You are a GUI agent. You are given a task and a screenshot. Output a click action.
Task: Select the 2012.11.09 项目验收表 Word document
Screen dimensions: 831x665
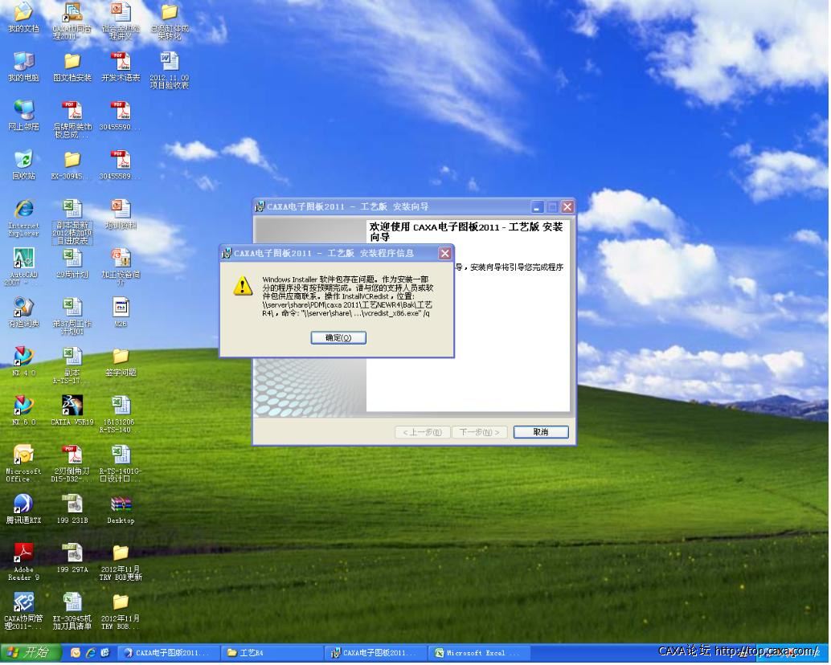[169, 70]
